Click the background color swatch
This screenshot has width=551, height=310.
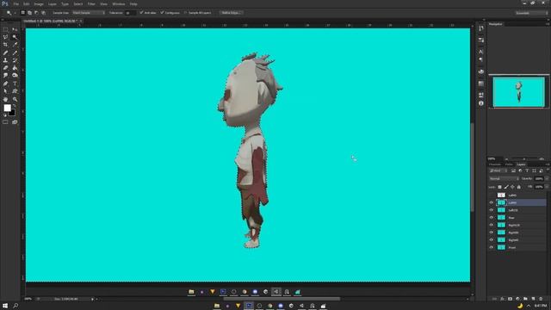point(13,113)
